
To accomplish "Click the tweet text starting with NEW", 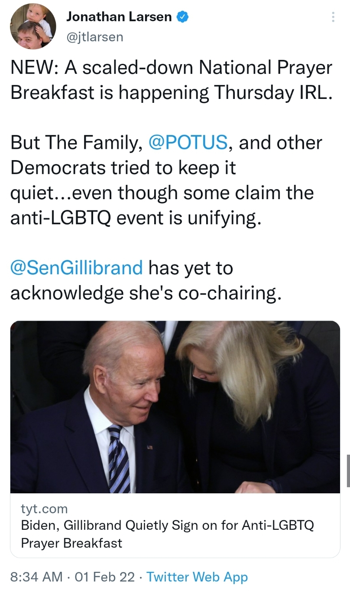I will pyautogui.click(x=172, y=80).
